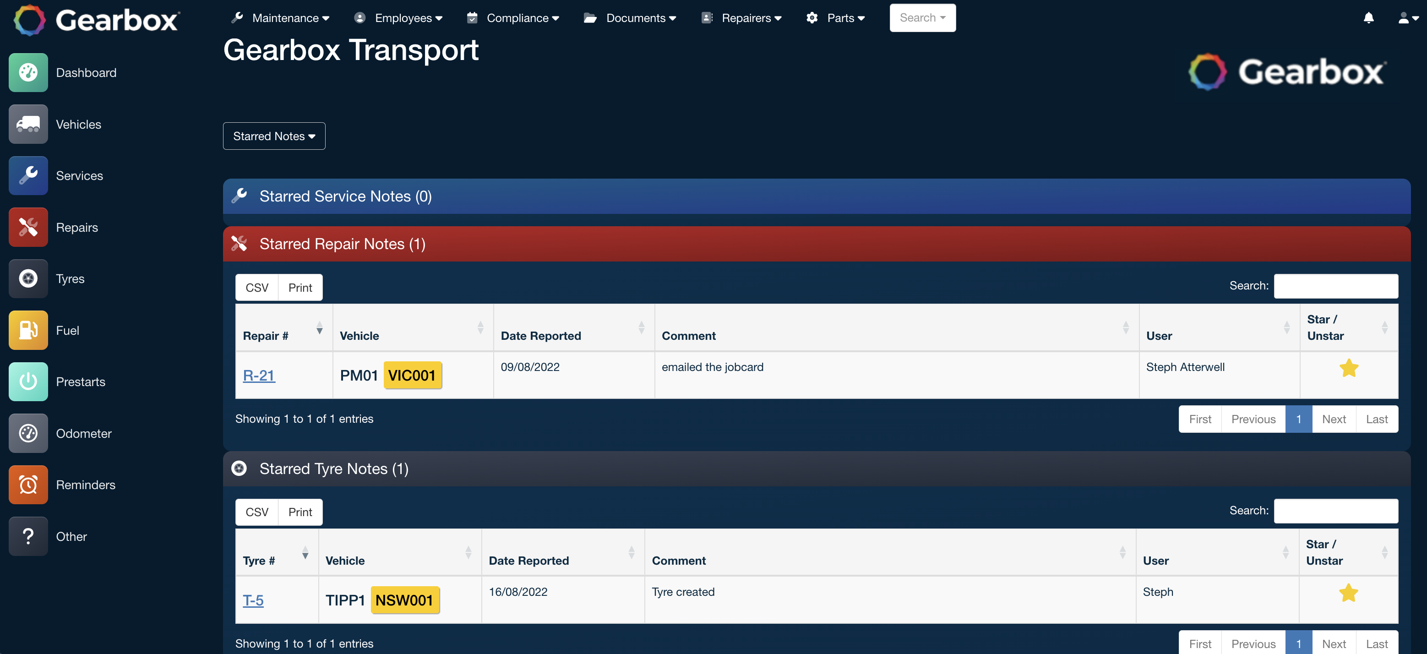Go to Repairs in sidebar

pyautogui.click(x=76, y=227)
